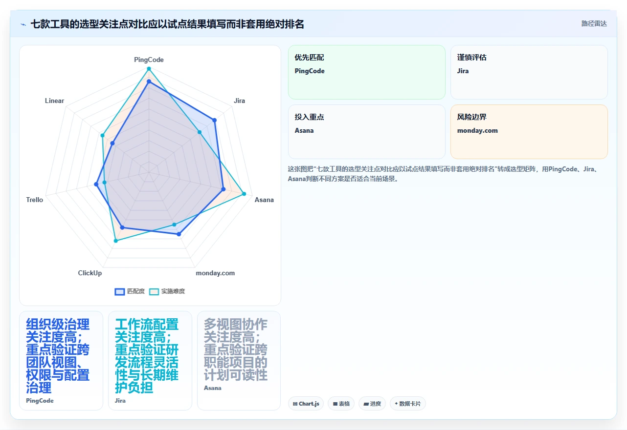Select the teal 实施难度 point on PingCode axis
The image size is (627, 430).
149,69
